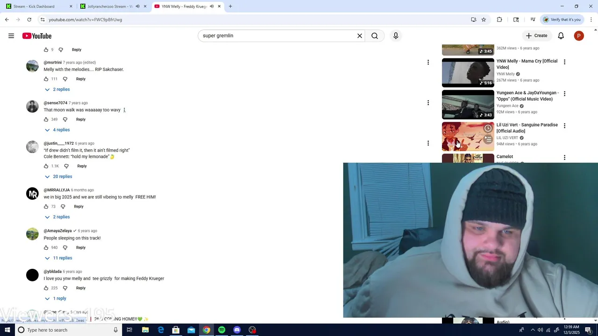Open more options for Sanguine Paradise video
Image resolution: width=598 pixels, height=336 pixels.
point(564,126)
